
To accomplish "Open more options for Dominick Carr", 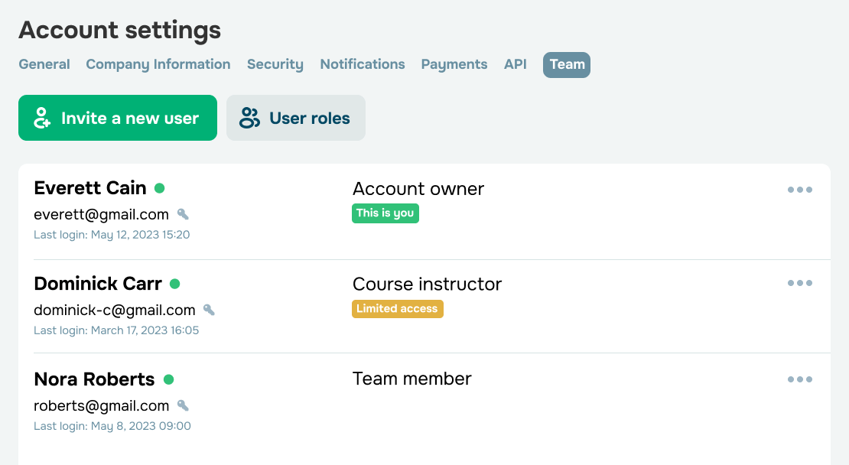I will click(x=799, y=283).
